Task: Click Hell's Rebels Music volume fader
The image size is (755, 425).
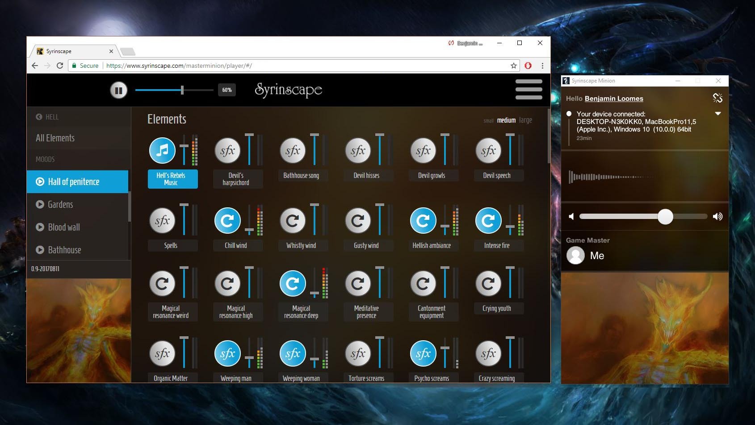Action: click(184, 146)
